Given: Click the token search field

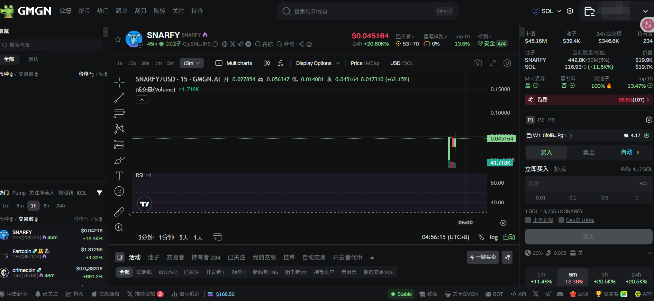Looking at the screenshot, I should coord(368,11).
